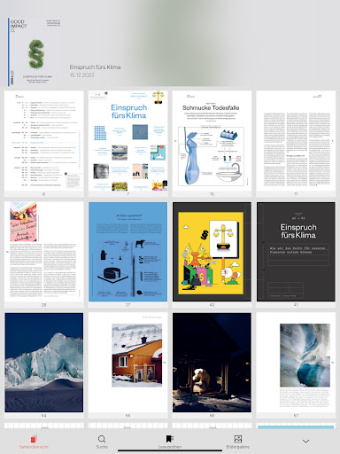The width and height of the screenshot is (340, 454).
Task: Open the Good Impact cover with the green paragraph sign
Action: pos(35,51)
